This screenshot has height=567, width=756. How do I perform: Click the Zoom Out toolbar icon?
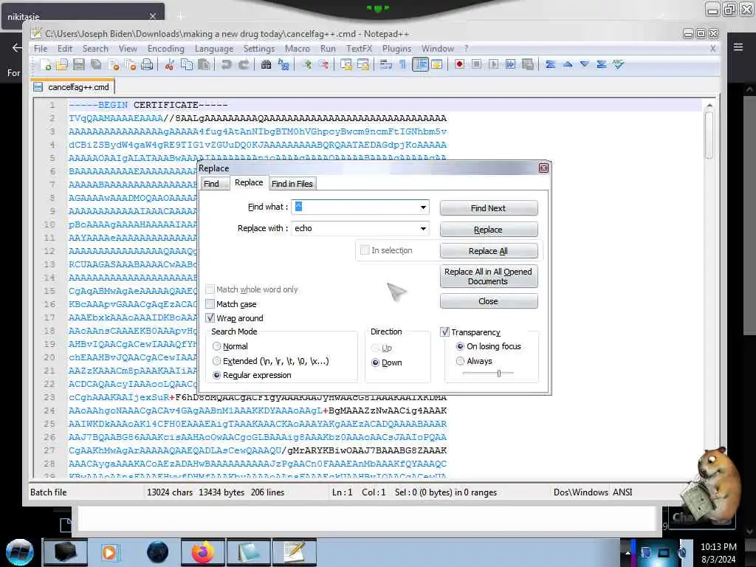[x=323, y=65]
